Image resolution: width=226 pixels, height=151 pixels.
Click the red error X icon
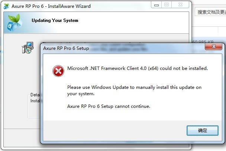[x=58, y=71]
